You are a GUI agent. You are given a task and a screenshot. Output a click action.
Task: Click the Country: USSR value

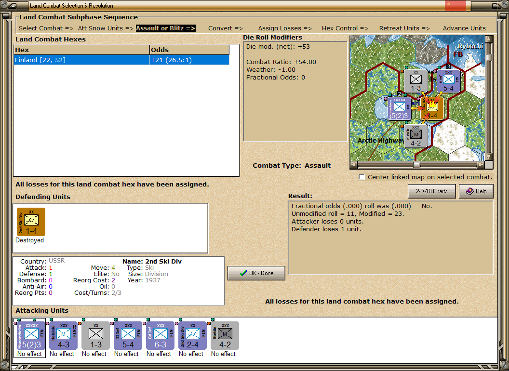pos(57,261)
